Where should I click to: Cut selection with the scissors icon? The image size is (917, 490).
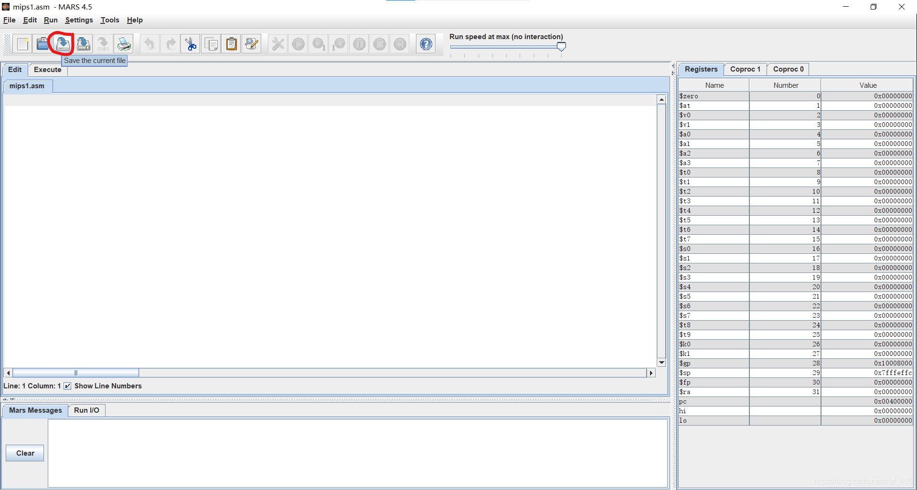(191, 44)
